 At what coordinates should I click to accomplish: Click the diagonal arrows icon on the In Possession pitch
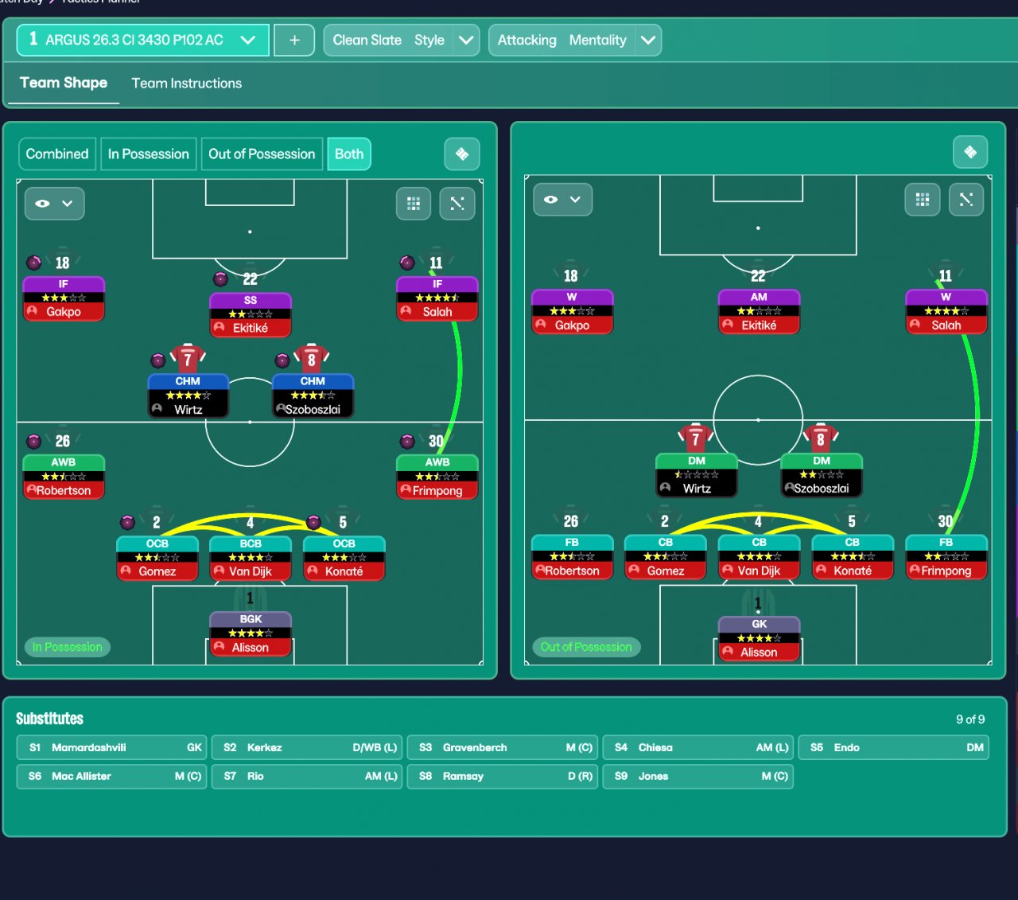pyautogui.click(x=457, y=204)
